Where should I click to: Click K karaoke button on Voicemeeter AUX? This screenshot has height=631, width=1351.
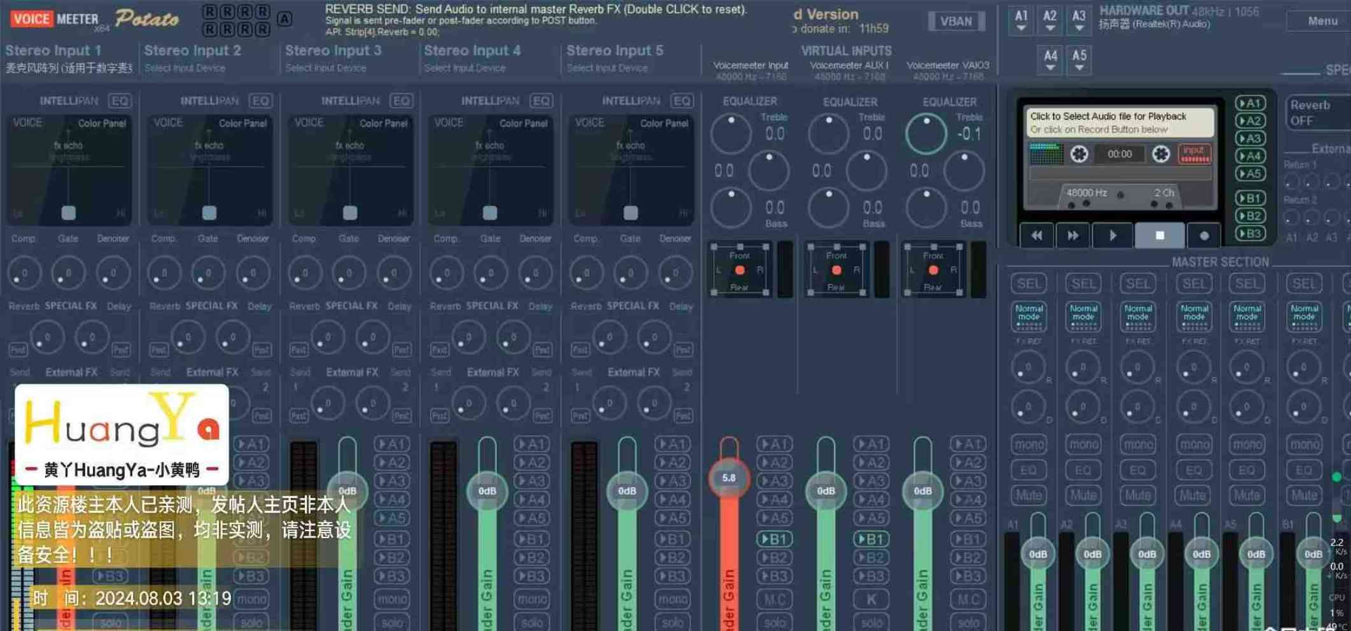[871, 599]
